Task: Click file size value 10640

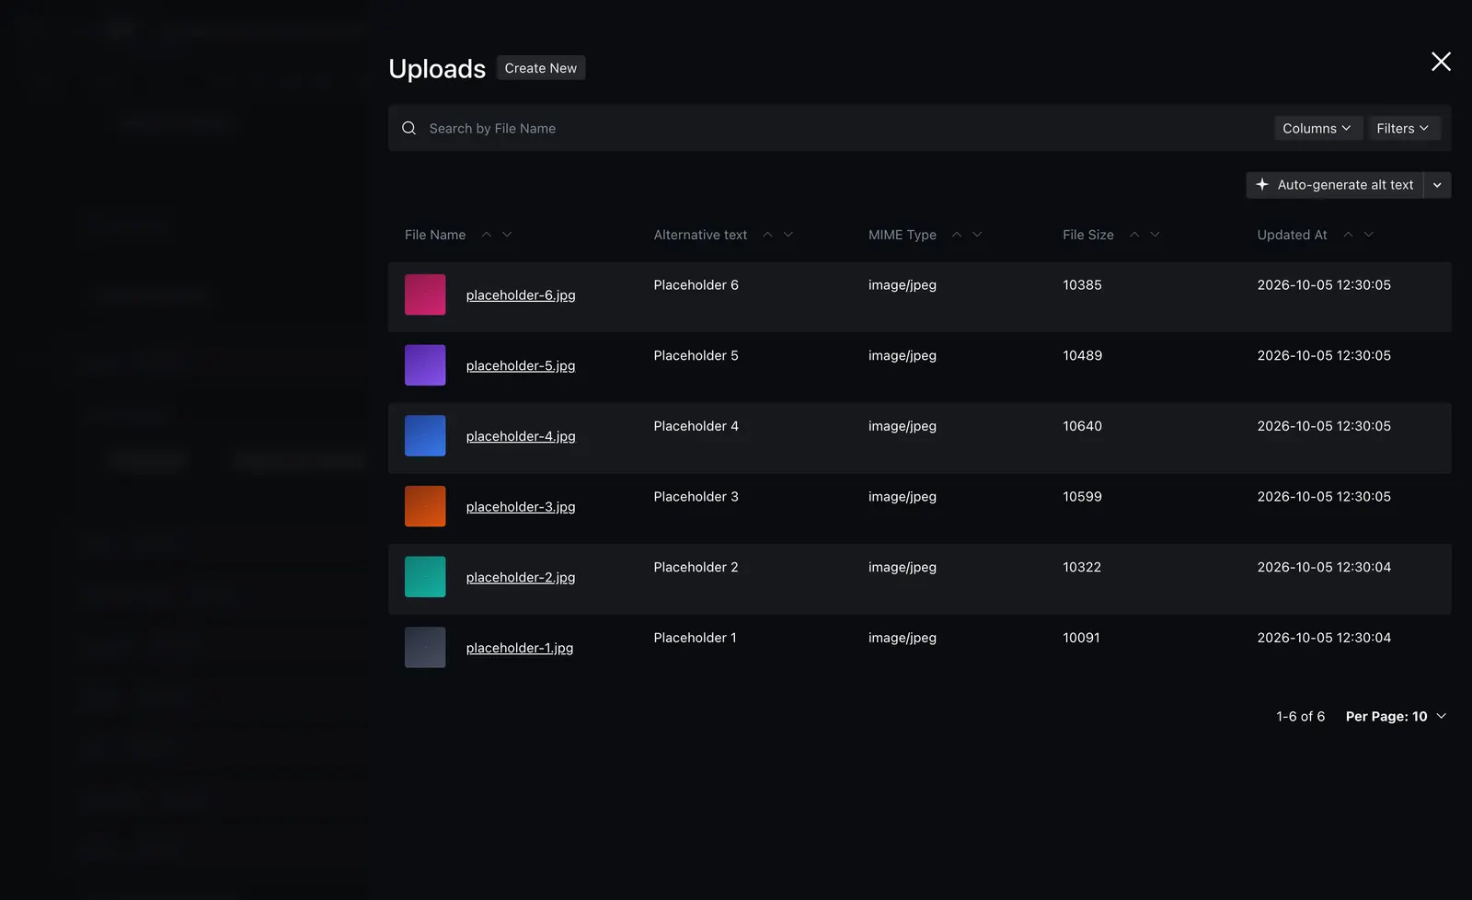Action: [1082, 426]
